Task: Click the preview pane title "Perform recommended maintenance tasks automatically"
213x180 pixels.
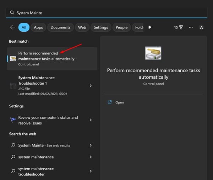Action: pyautogui.click(x=153, y=74)
